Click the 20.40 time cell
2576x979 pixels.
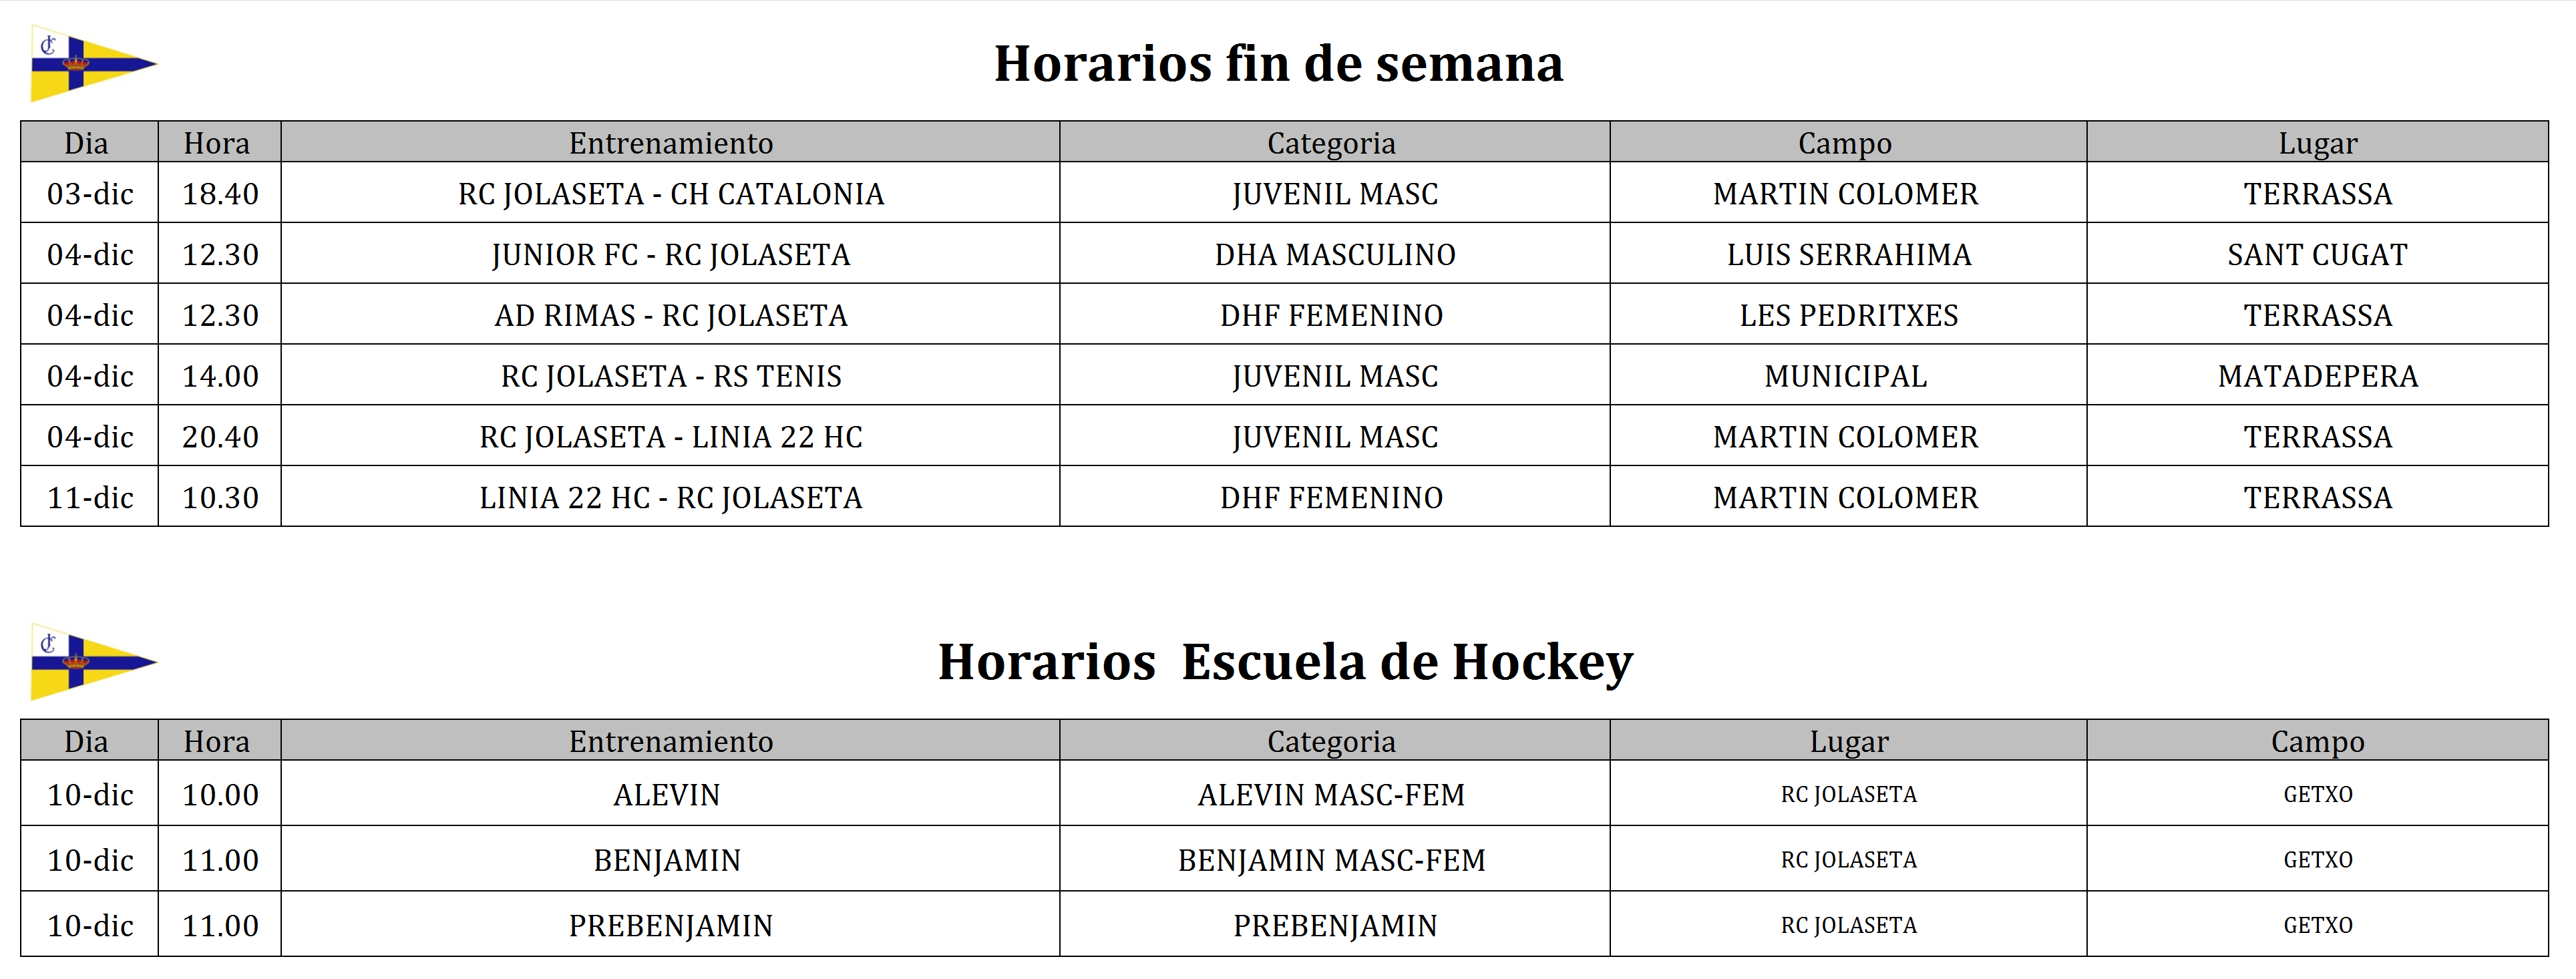tap(220, 437)
